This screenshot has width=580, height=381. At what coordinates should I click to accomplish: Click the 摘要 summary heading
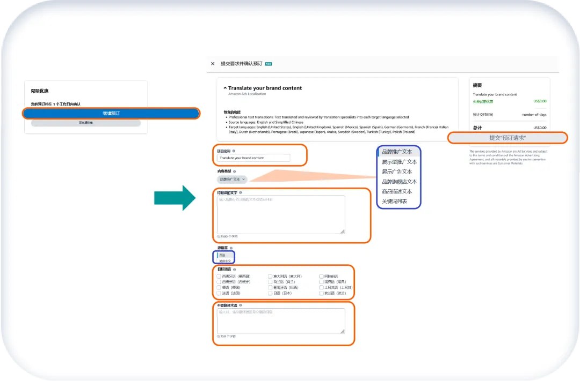coord(477,85)
